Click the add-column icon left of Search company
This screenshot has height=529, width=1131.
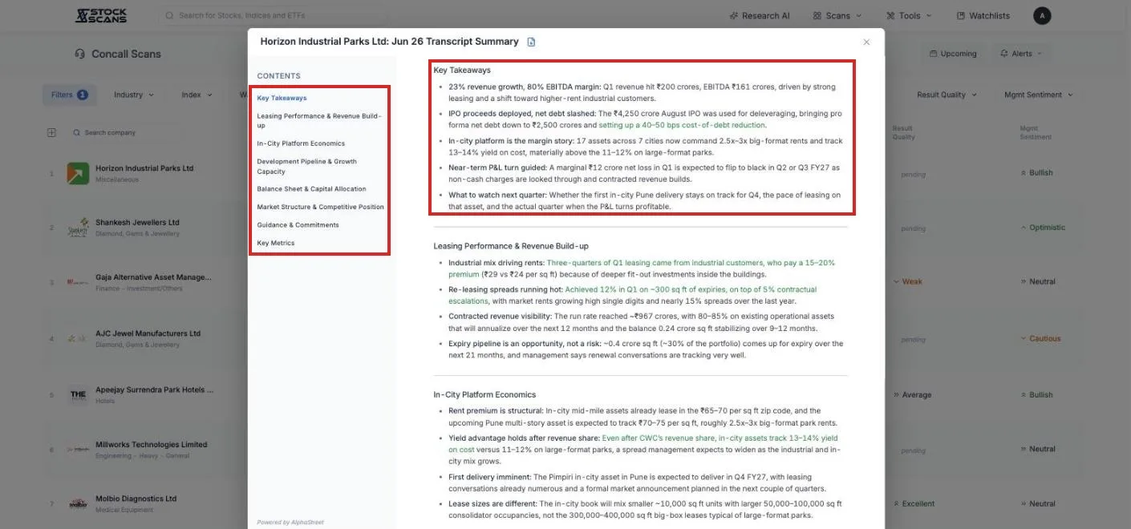pos(51,132)
